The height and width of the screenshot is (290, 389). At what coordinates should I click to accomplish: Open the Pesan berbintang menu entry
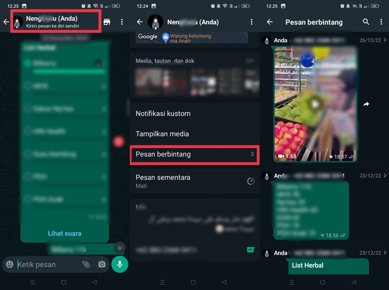194,155
